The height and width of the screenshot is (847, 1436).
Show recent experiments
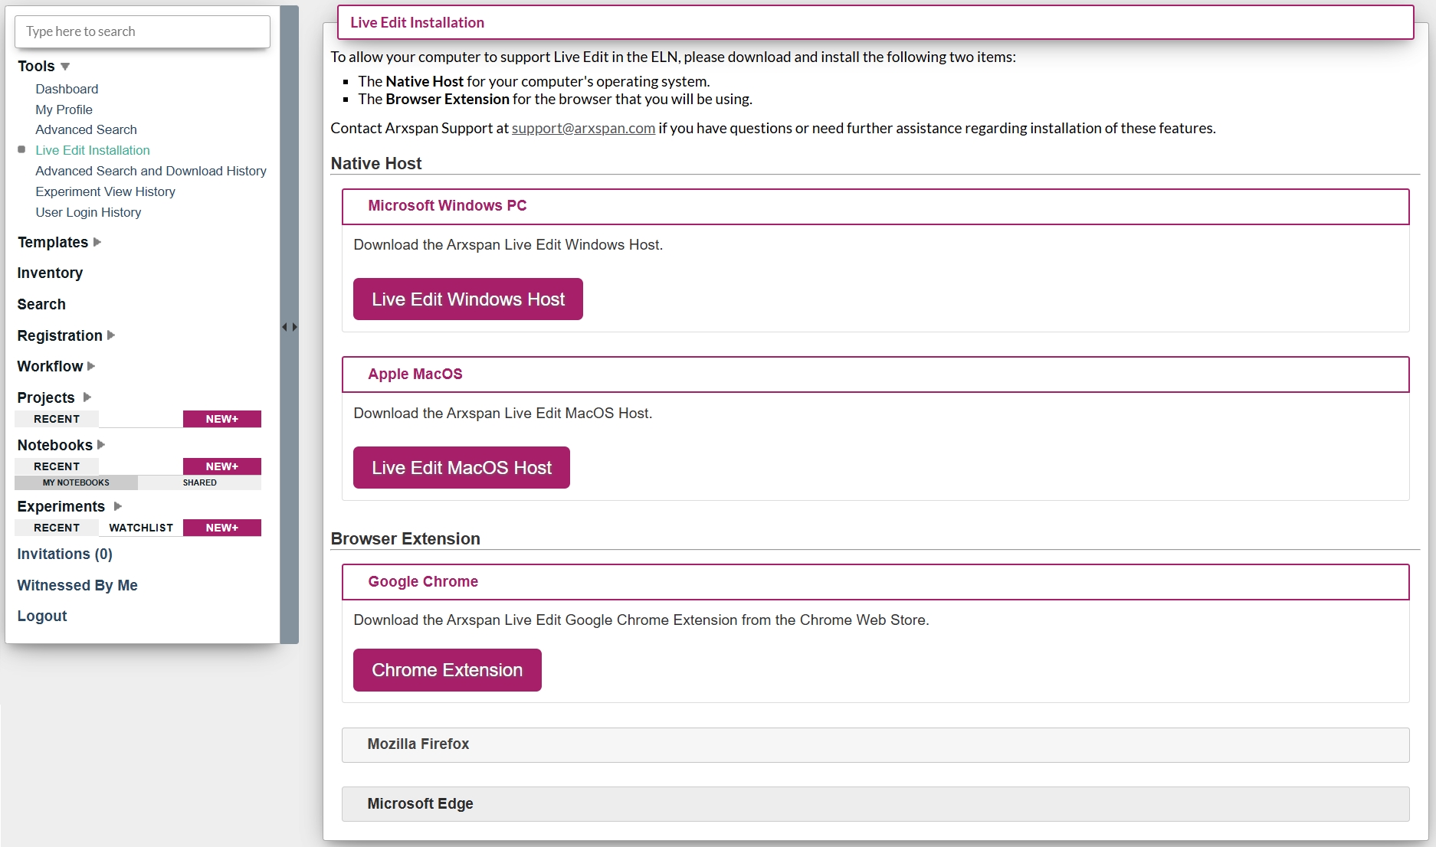(57, 528)
